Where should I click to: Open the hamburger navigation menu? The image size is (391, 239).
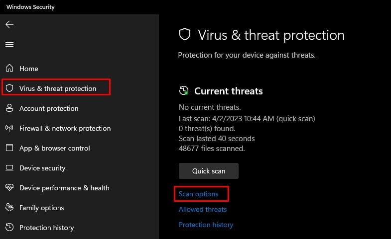tap(9, 45)
